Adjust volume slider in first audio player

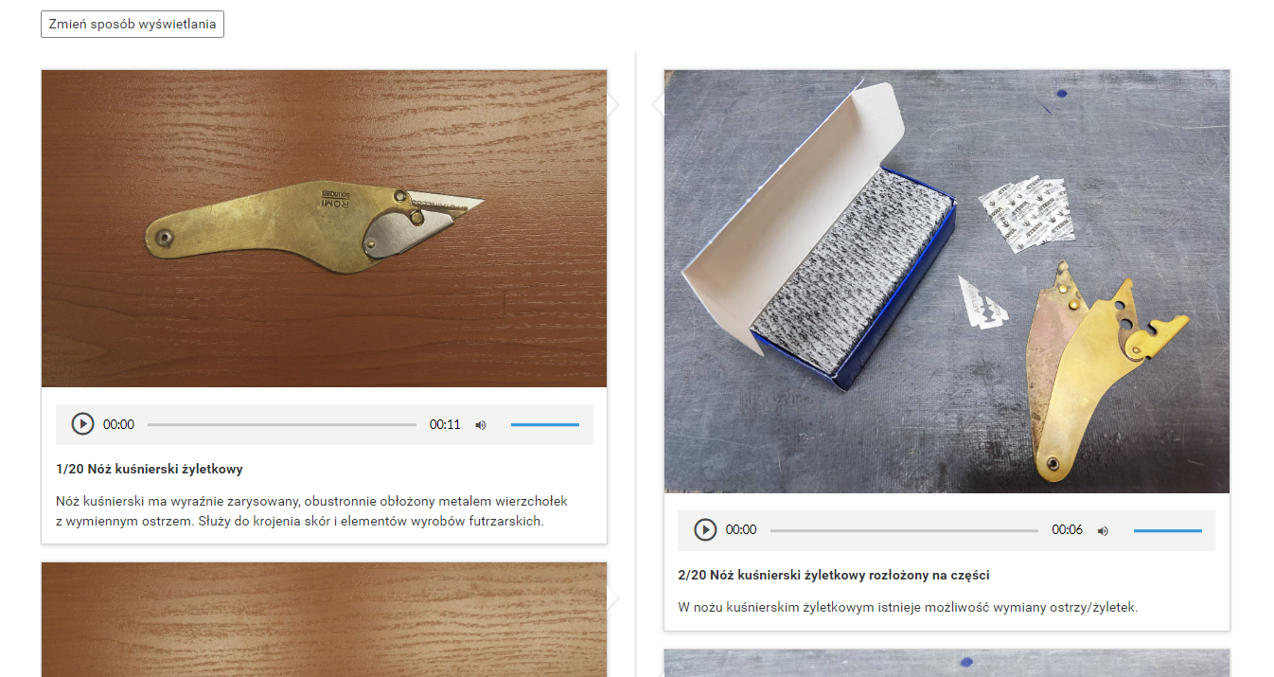(545, 425)
